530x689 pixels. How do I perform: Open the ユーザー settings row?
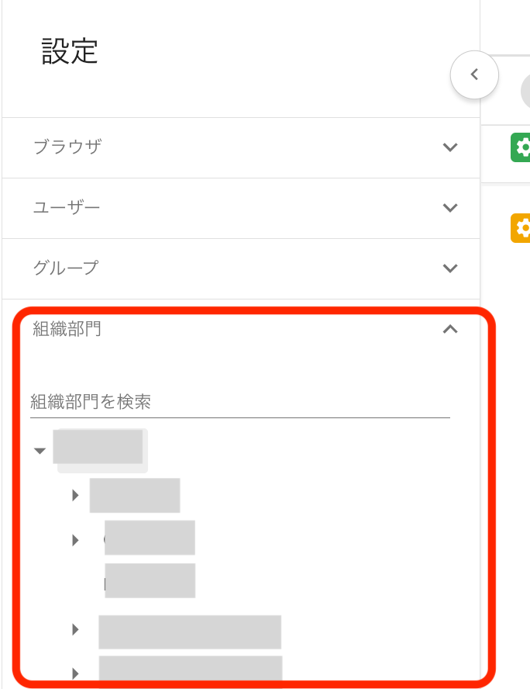[67, 208]
